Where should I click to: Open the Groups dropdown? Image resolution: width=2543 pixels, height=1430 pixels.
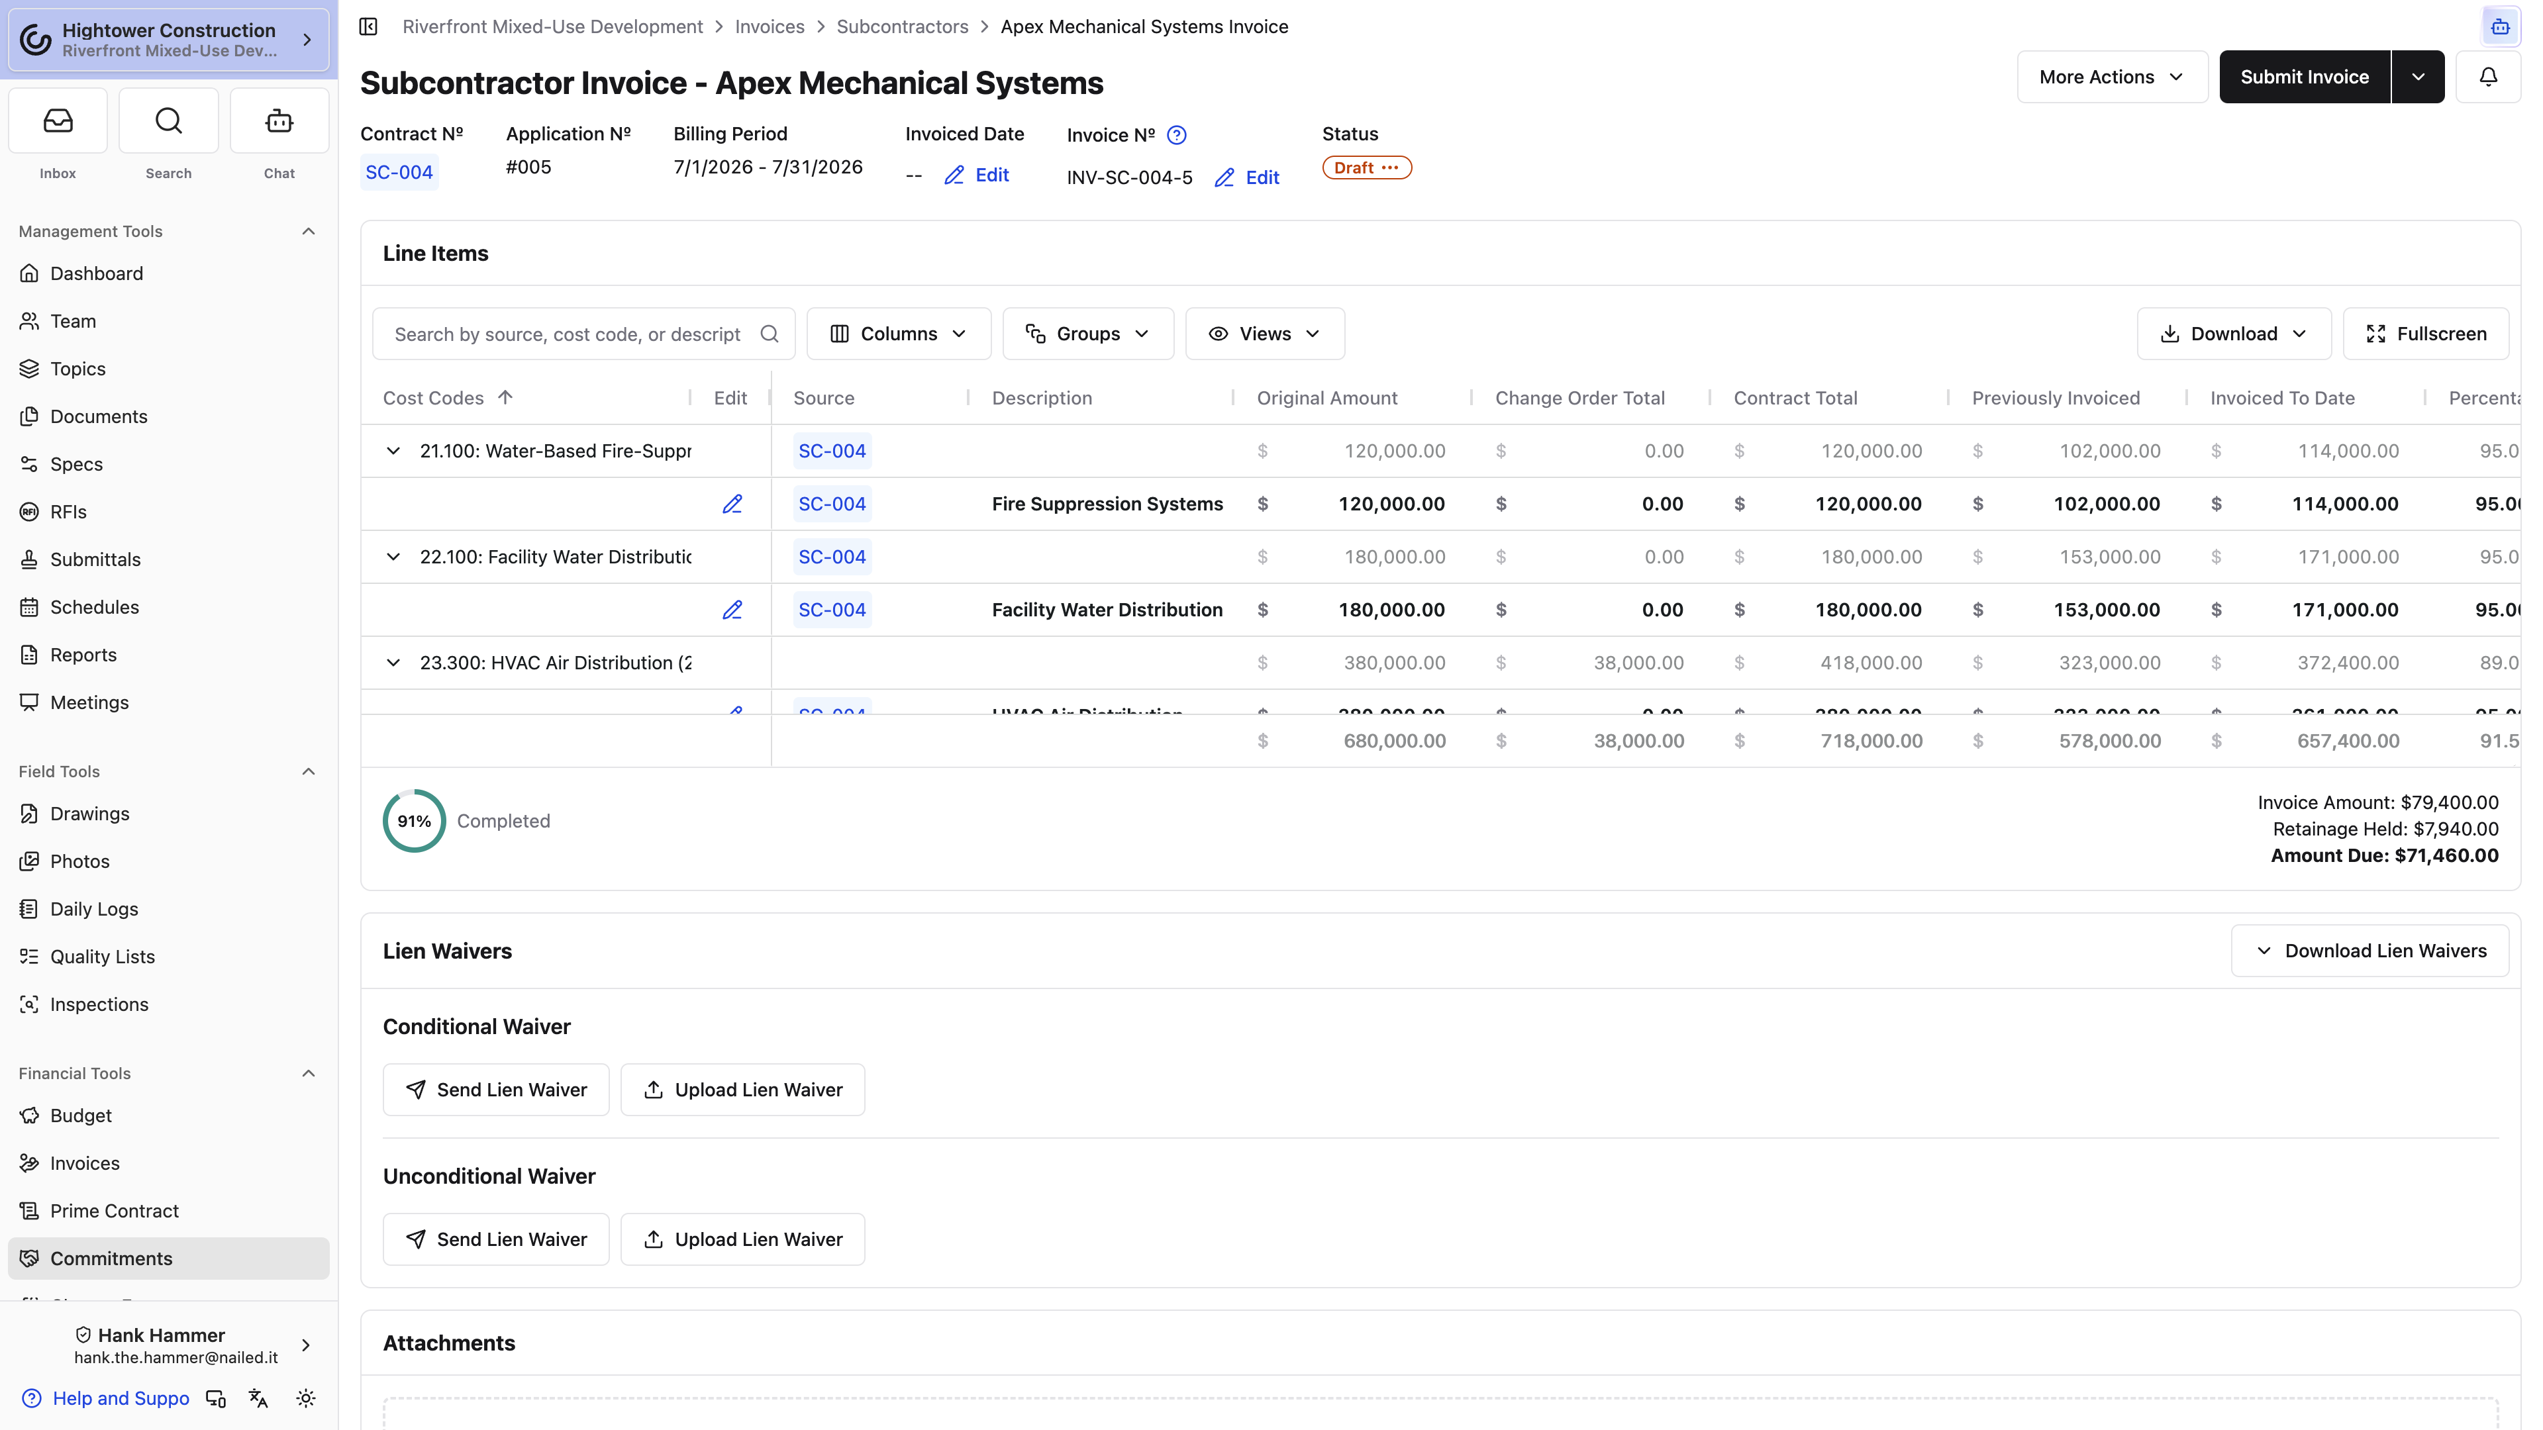(1088, 334)
